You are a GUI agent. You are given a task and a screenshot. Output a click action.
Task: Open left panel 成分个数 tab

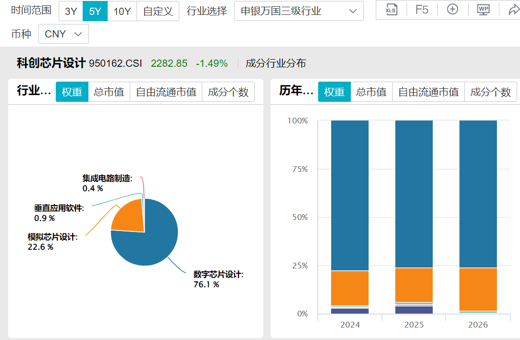pyautogui.click(x=228, y=92)
